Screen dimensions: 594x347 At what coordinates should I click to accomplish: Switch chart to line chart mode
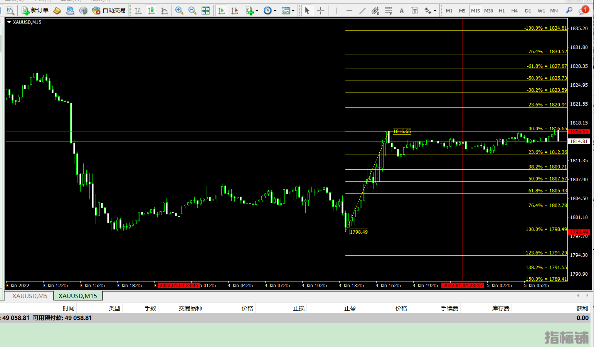pyautogui.click(x=165, y=11)
